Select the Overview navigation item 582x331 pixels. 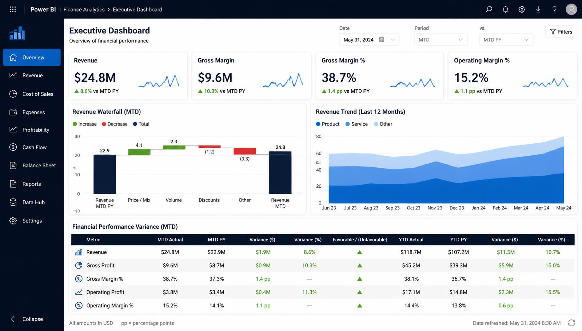pyautogui.click(x=32, y=57)
